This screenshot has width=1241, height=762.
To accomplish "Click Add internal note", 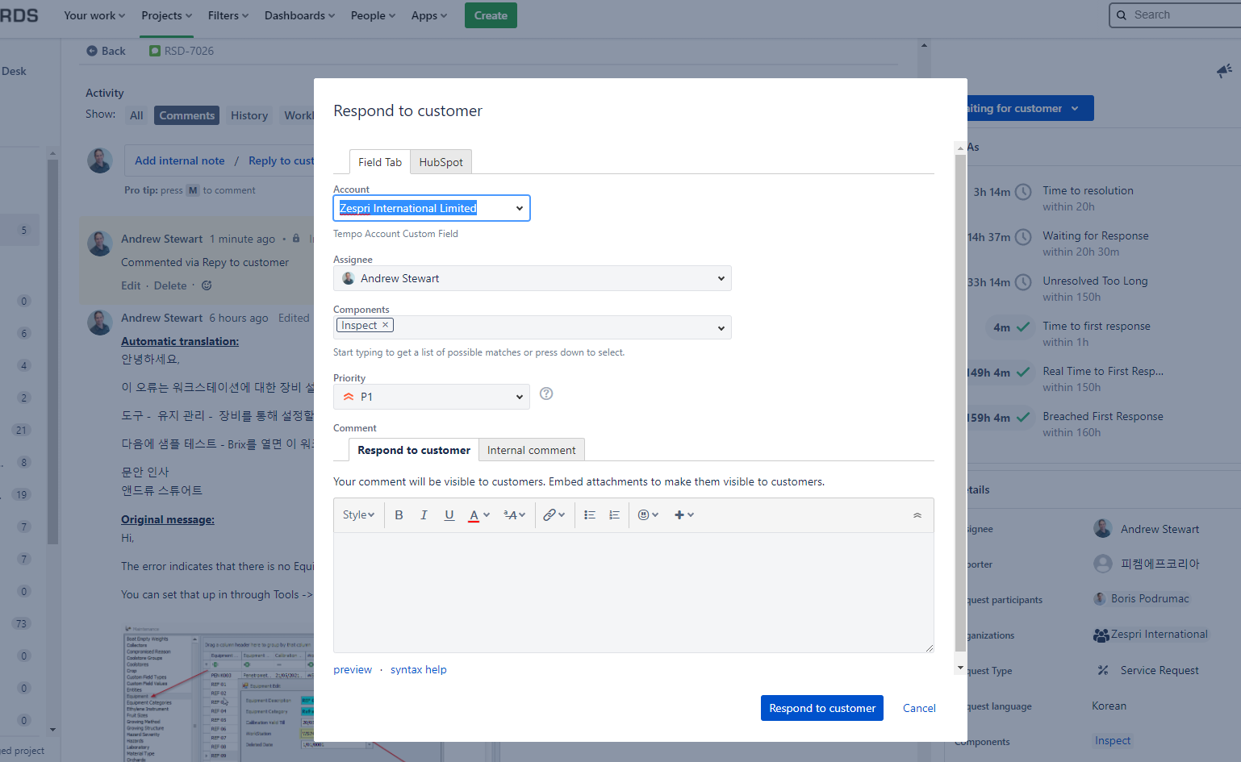I will coord(180,160).
